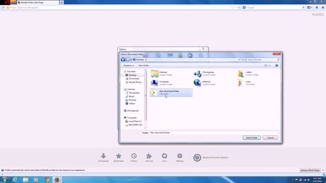Image resolution: width=326 pixels, height=183 pixels.
Task: Select Local Disk (C:) in navigation pane
Action: pyautogui.click(x=133, y=121)
